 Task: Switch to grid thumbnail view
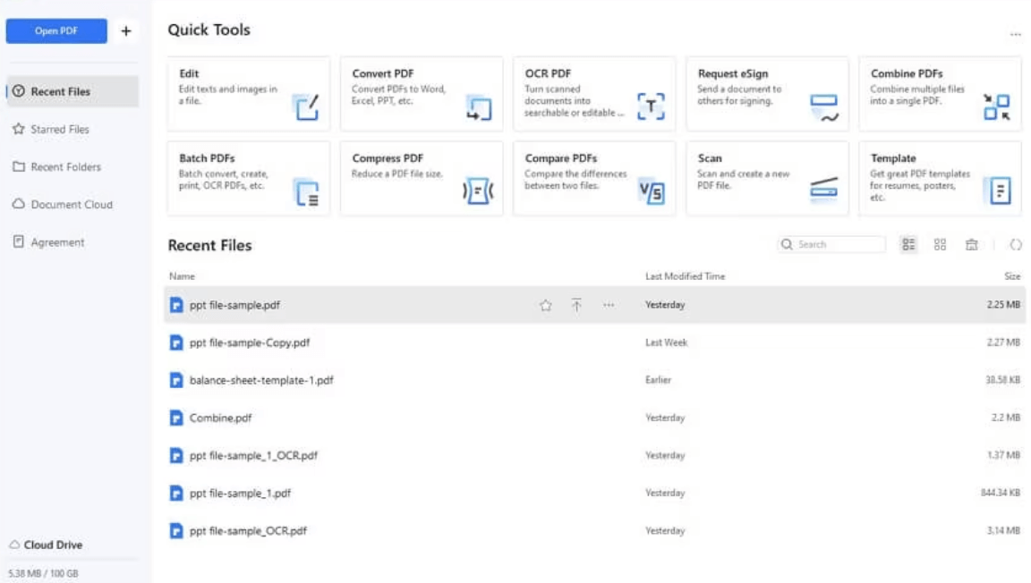click(940, 245)
